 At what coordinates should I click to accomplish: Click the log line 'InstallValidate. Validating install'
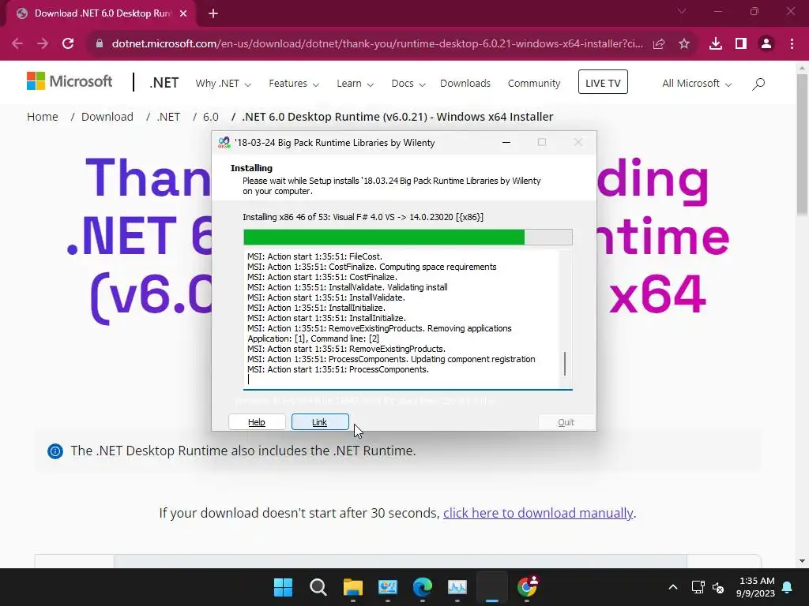tap(348, 287)
